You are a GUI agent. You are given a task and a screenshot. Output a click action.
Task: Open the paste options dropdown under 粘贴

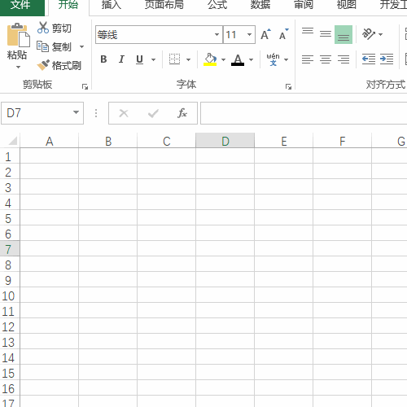18,67
